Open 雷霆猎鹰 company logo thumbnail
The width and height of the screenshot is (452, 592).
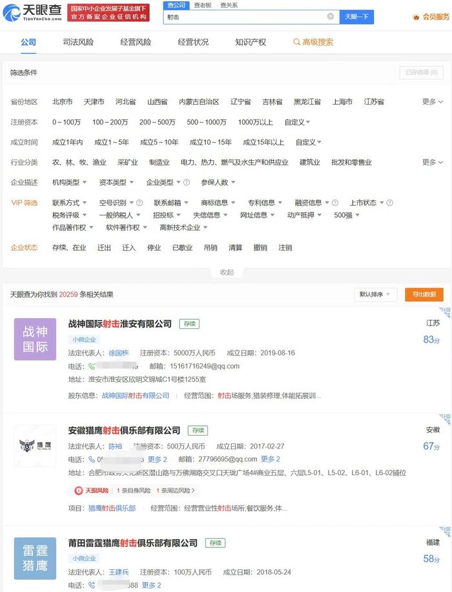(35, 558)
